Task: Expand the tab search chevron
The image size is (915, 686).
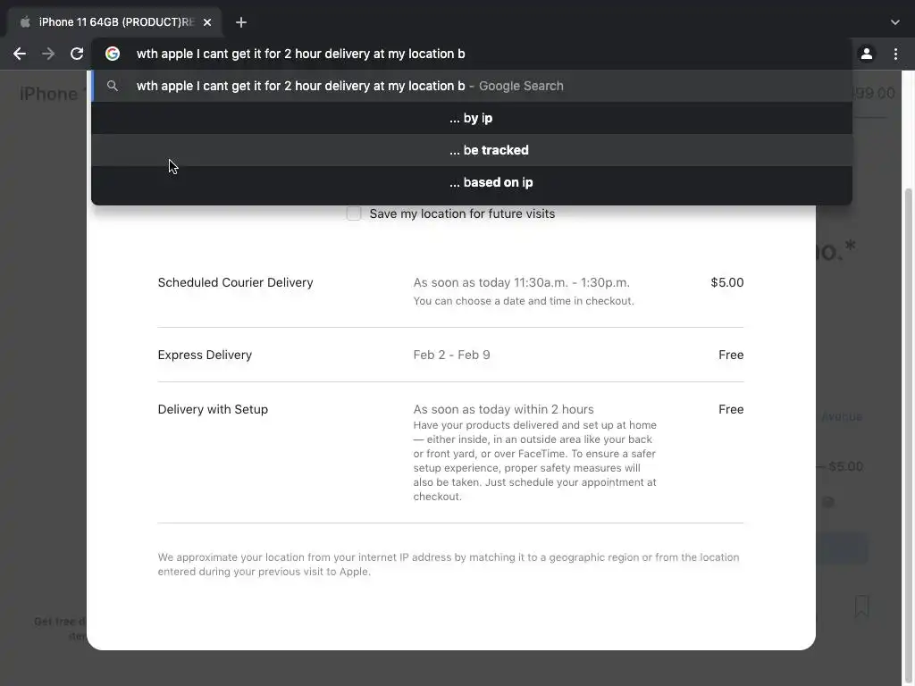Action: [895, 22]
